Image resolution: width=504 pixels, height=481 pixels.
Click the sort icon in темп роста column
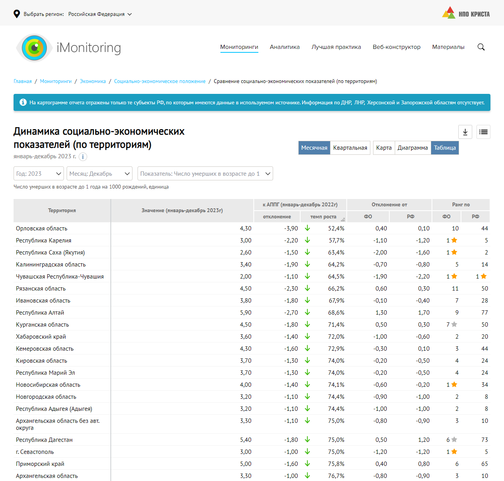[x=343, y=219]
